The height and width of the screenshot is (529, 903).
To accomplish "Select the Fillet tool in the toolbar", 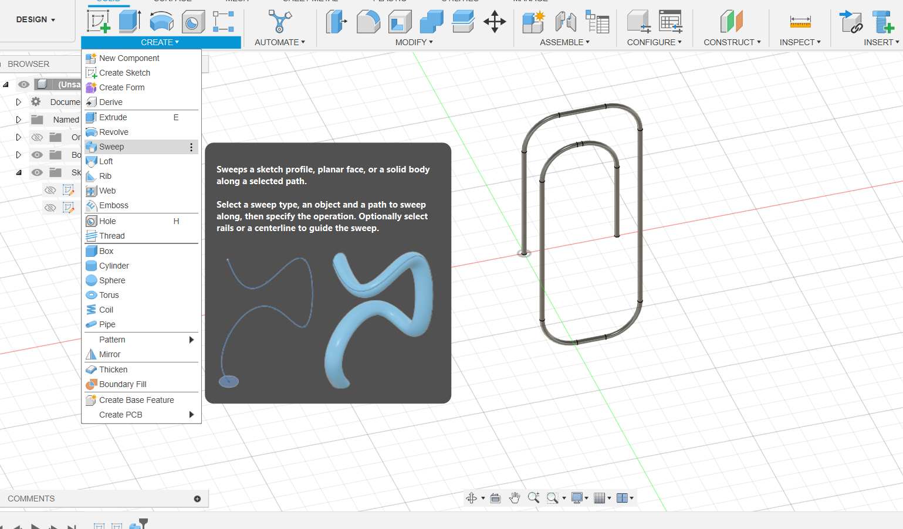I will (368, 22).
